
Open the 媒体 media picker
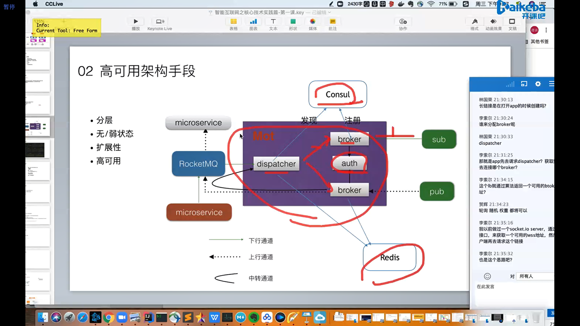313,22
